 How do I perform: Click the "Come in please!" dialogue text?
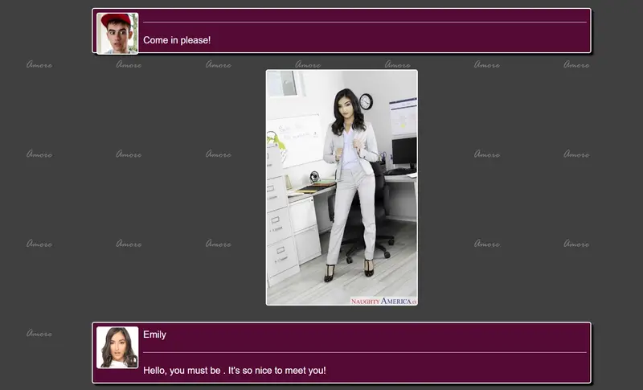point(177,40)
